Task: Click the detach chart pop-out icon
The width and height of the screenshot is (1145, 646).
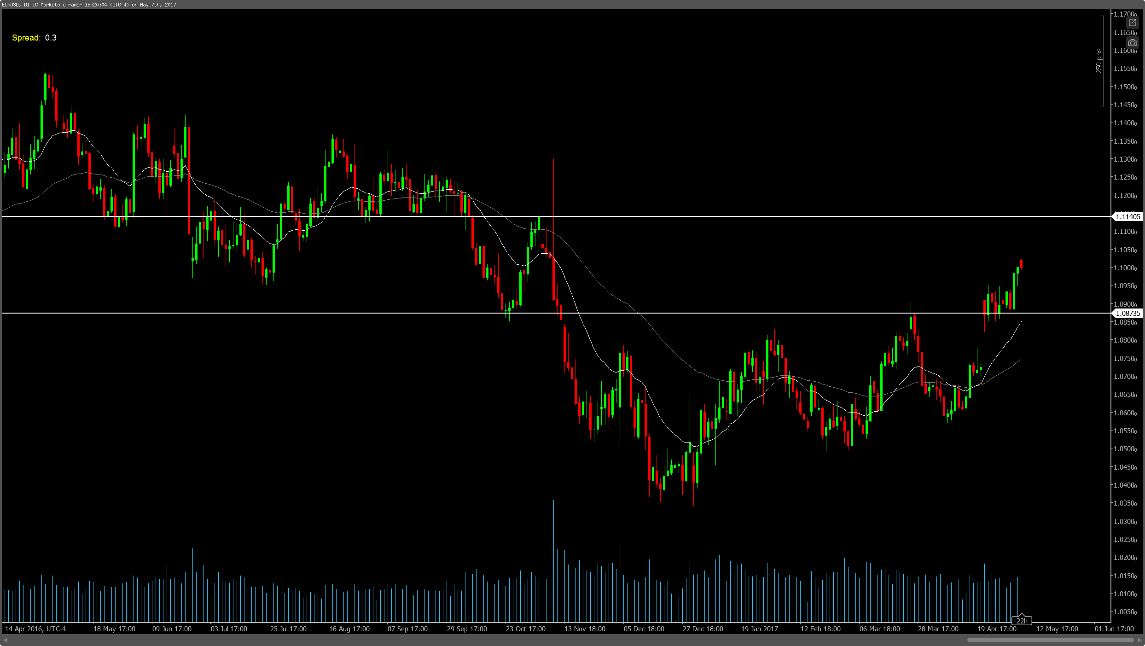Action: [x=1132, y=23]
